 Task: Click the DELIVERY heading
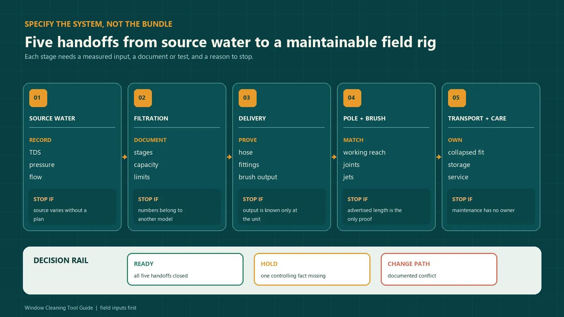pos(252,118)
